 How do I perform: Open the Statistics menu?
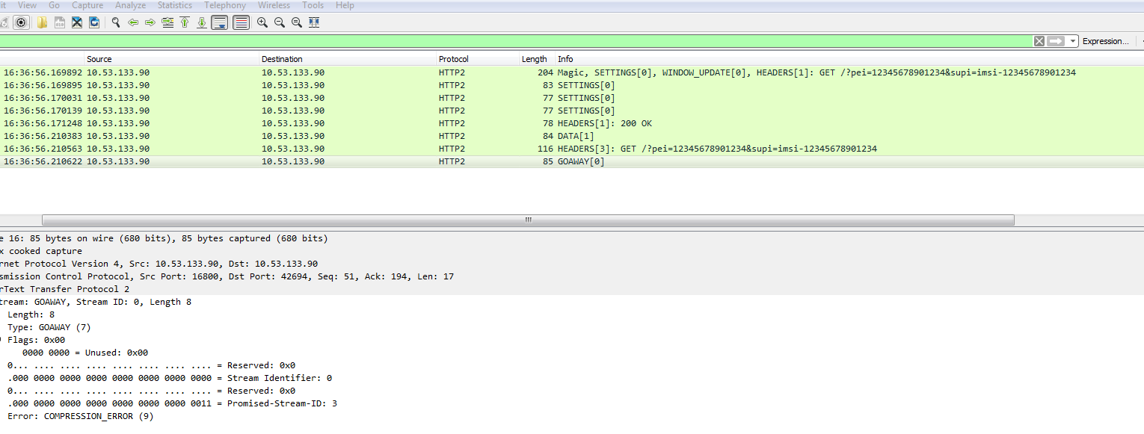(x=175, y=5)
